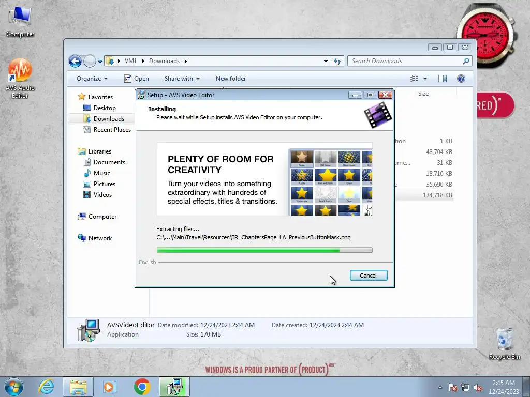Launch Windows Media Player from taskbar
The image size is (530, 397).
pos(109,387)
